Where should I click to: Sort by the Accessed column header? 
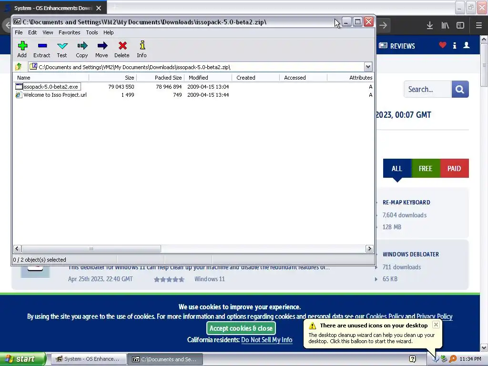[303, 78]
